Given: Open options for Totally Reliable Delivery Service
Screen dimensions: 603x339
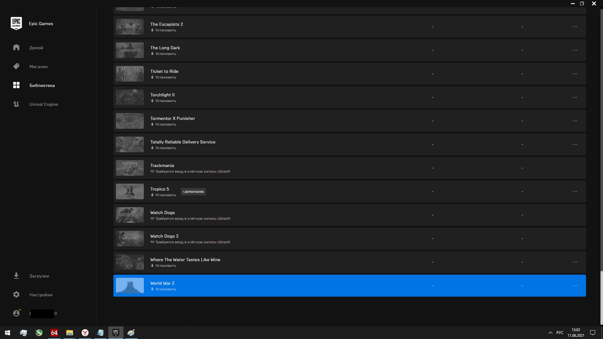Looking at the screenshot, I should click(x=575, y=144).
